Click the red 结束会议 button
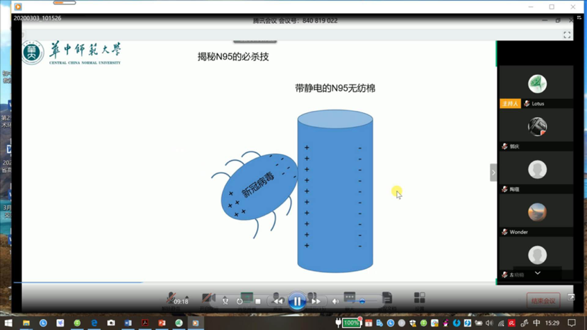 (543, 301)
